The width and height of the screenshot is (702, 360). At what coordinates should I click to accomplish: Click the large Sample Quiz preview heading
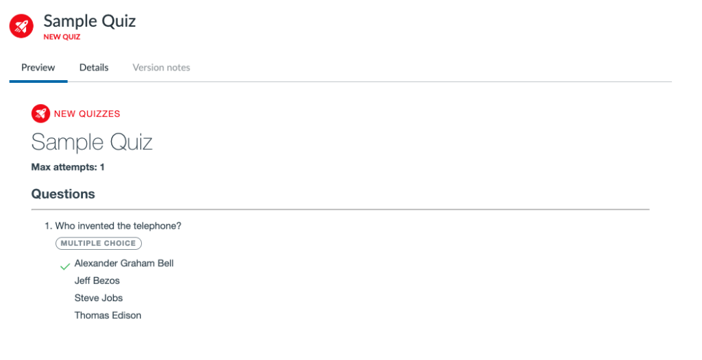point(92,142)
